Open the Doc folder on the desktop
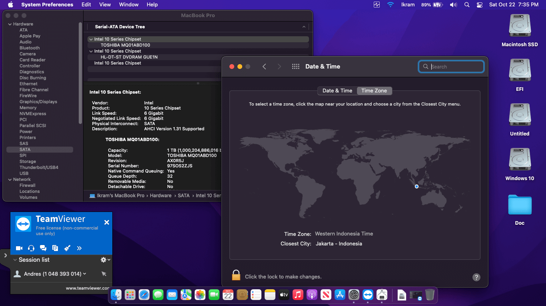Viewport: 546px width, 306px height. [x=520, y=210]
